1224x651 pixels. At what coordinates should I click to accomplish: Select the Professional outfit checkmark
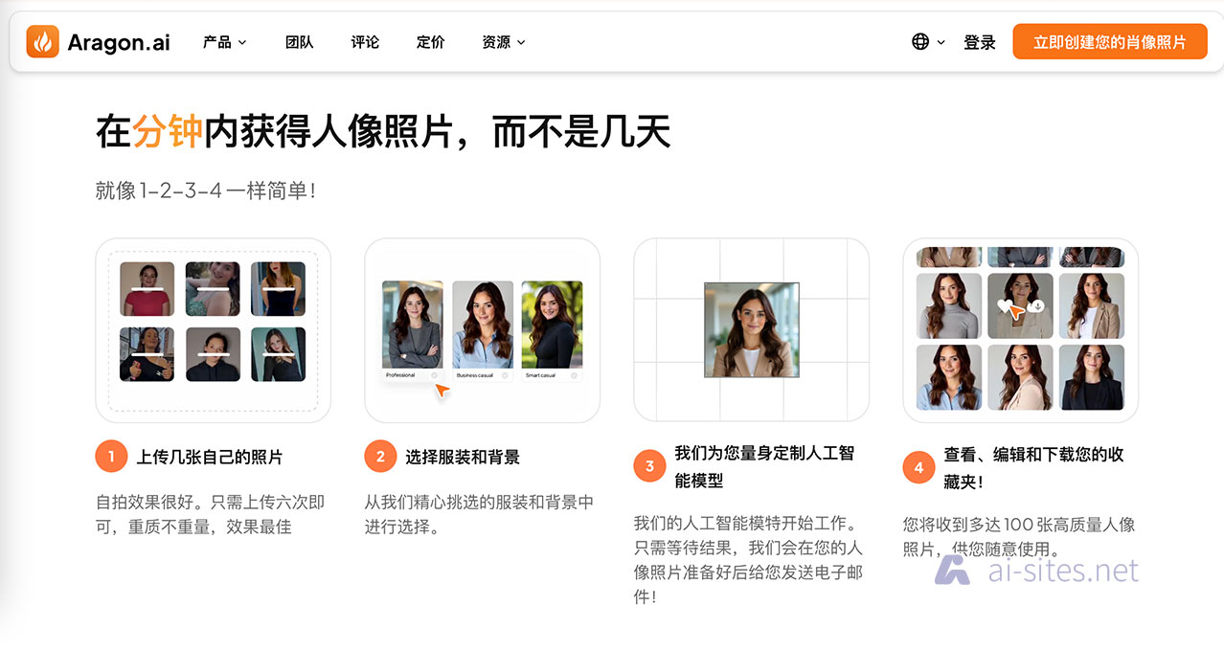pos(435,375)
